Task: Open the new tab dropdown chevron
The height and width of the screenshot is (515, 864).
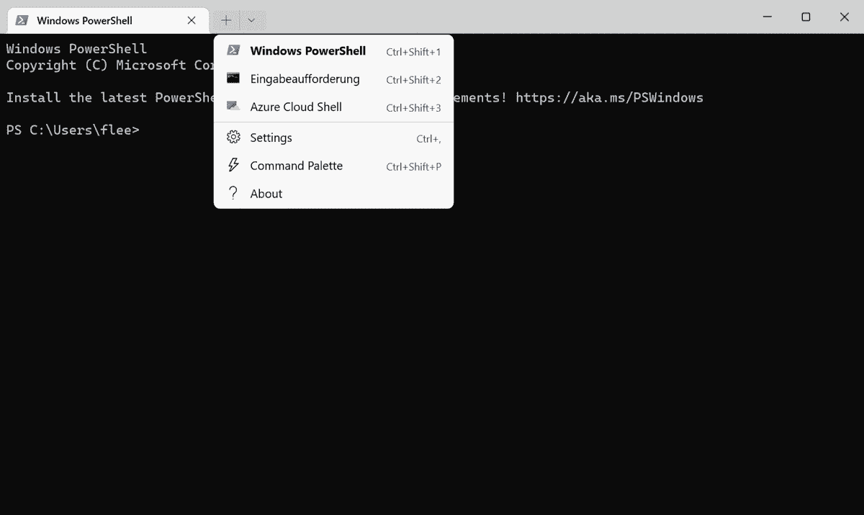Action: pyautogui.click(x=250, y=20)
